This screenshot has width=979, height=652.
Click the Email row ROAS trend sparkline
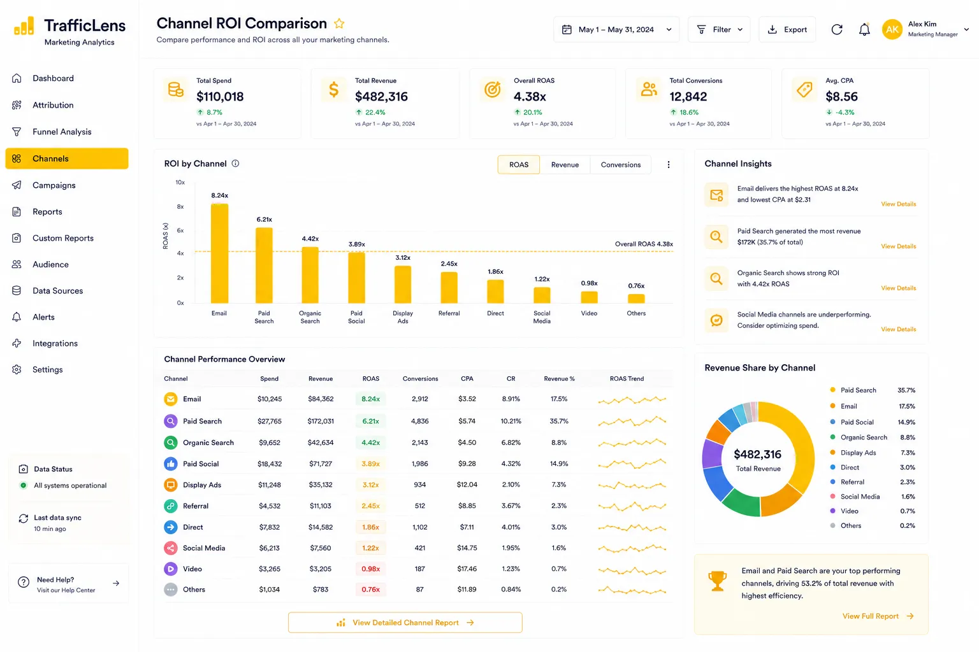pos(632,400)
